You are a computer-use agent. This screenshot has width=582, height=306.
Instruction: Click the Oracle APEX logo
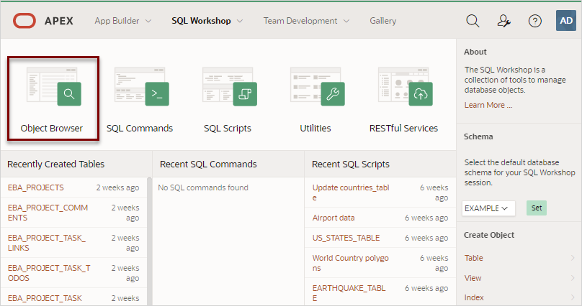pyautogui.click(x=43, y=21)
